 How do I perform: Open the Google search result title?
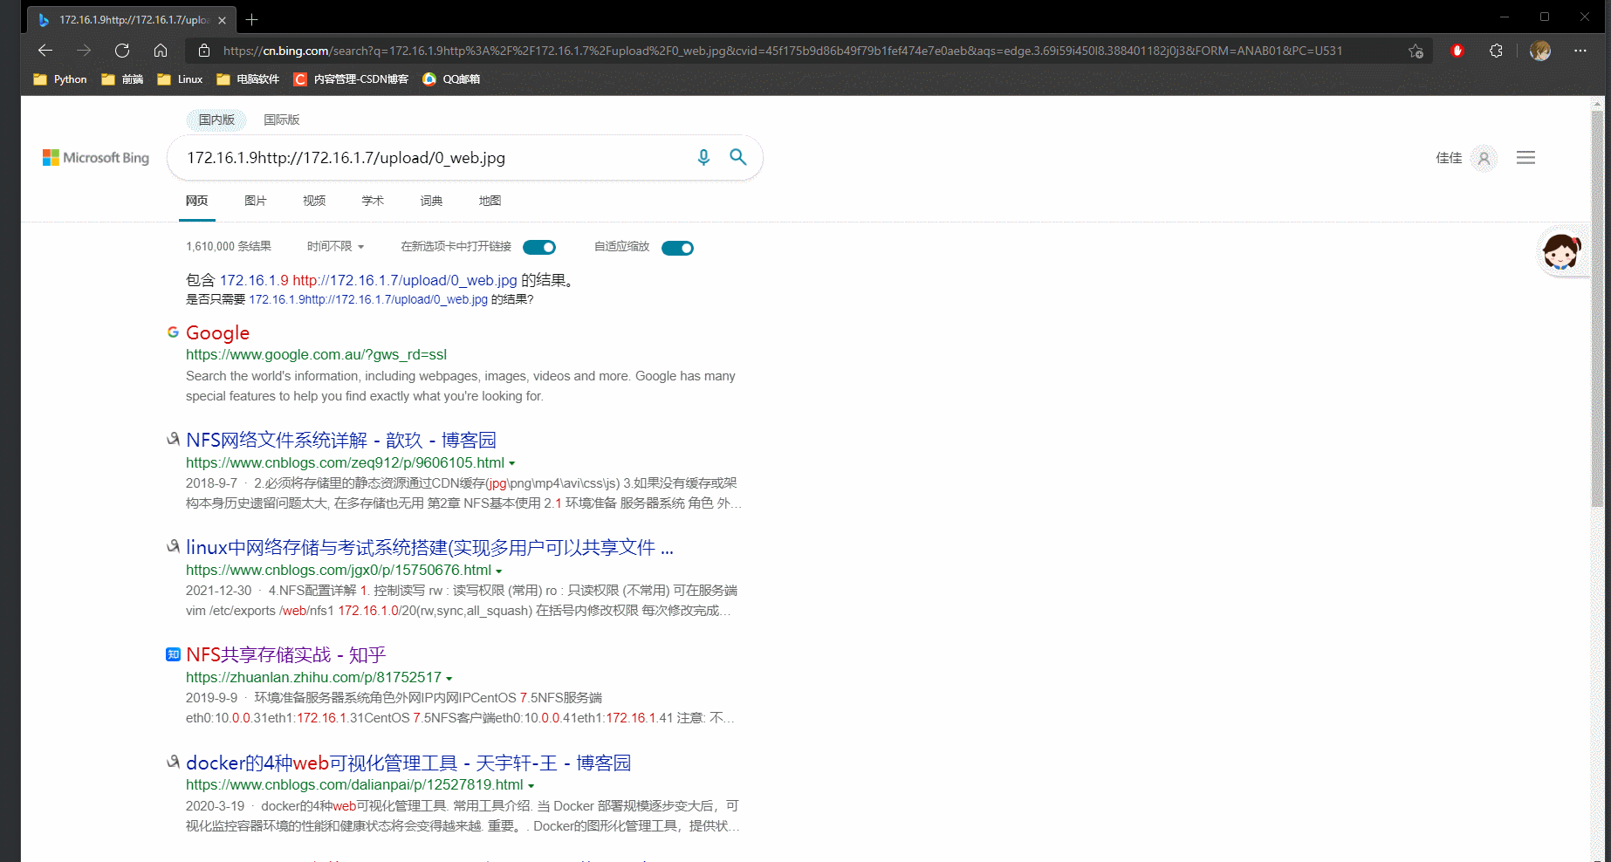(217, 332)
